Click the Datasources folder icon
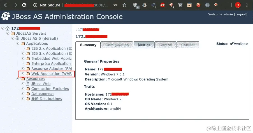The image size is (253, 133). point(28,94)
